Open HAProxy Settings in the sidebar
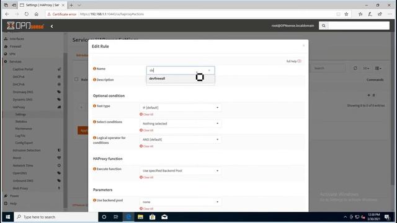This screenshot has width=397, height=223. click(20, 115)
